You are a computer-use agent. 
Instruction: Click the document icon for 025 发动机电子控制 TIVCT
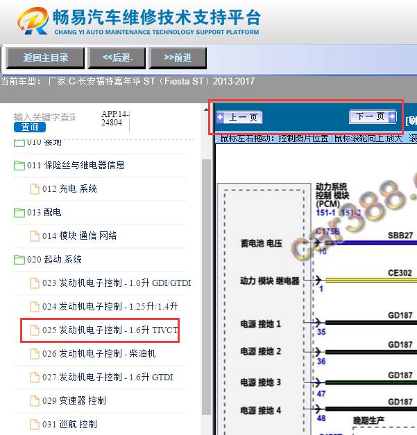(x=35, y=330)
